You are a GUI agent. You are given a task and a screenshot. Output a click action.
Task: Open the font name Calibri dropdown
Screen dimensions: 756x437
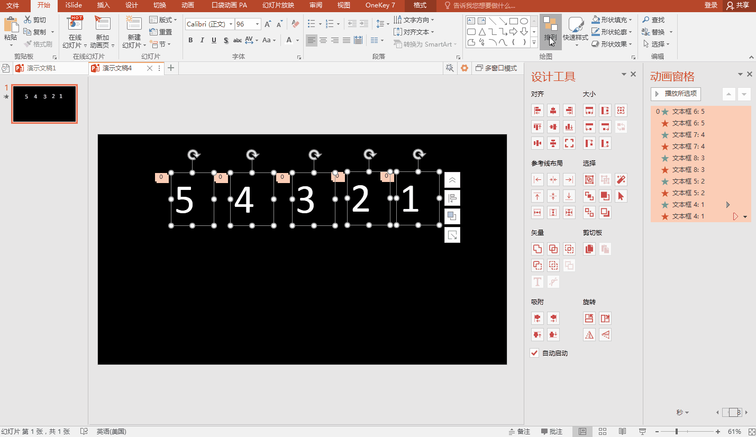(231, 24)
